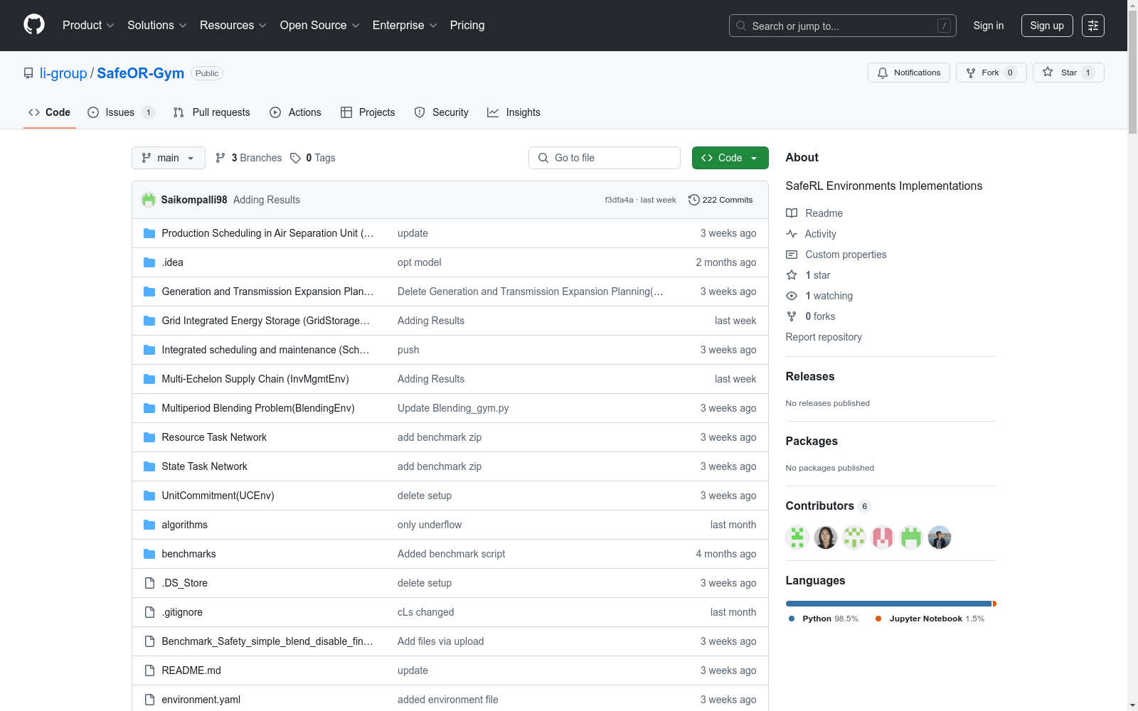The image size is (1138, 711).
Task: Open the main branch selector dropdown
Action: coord(169,158)
